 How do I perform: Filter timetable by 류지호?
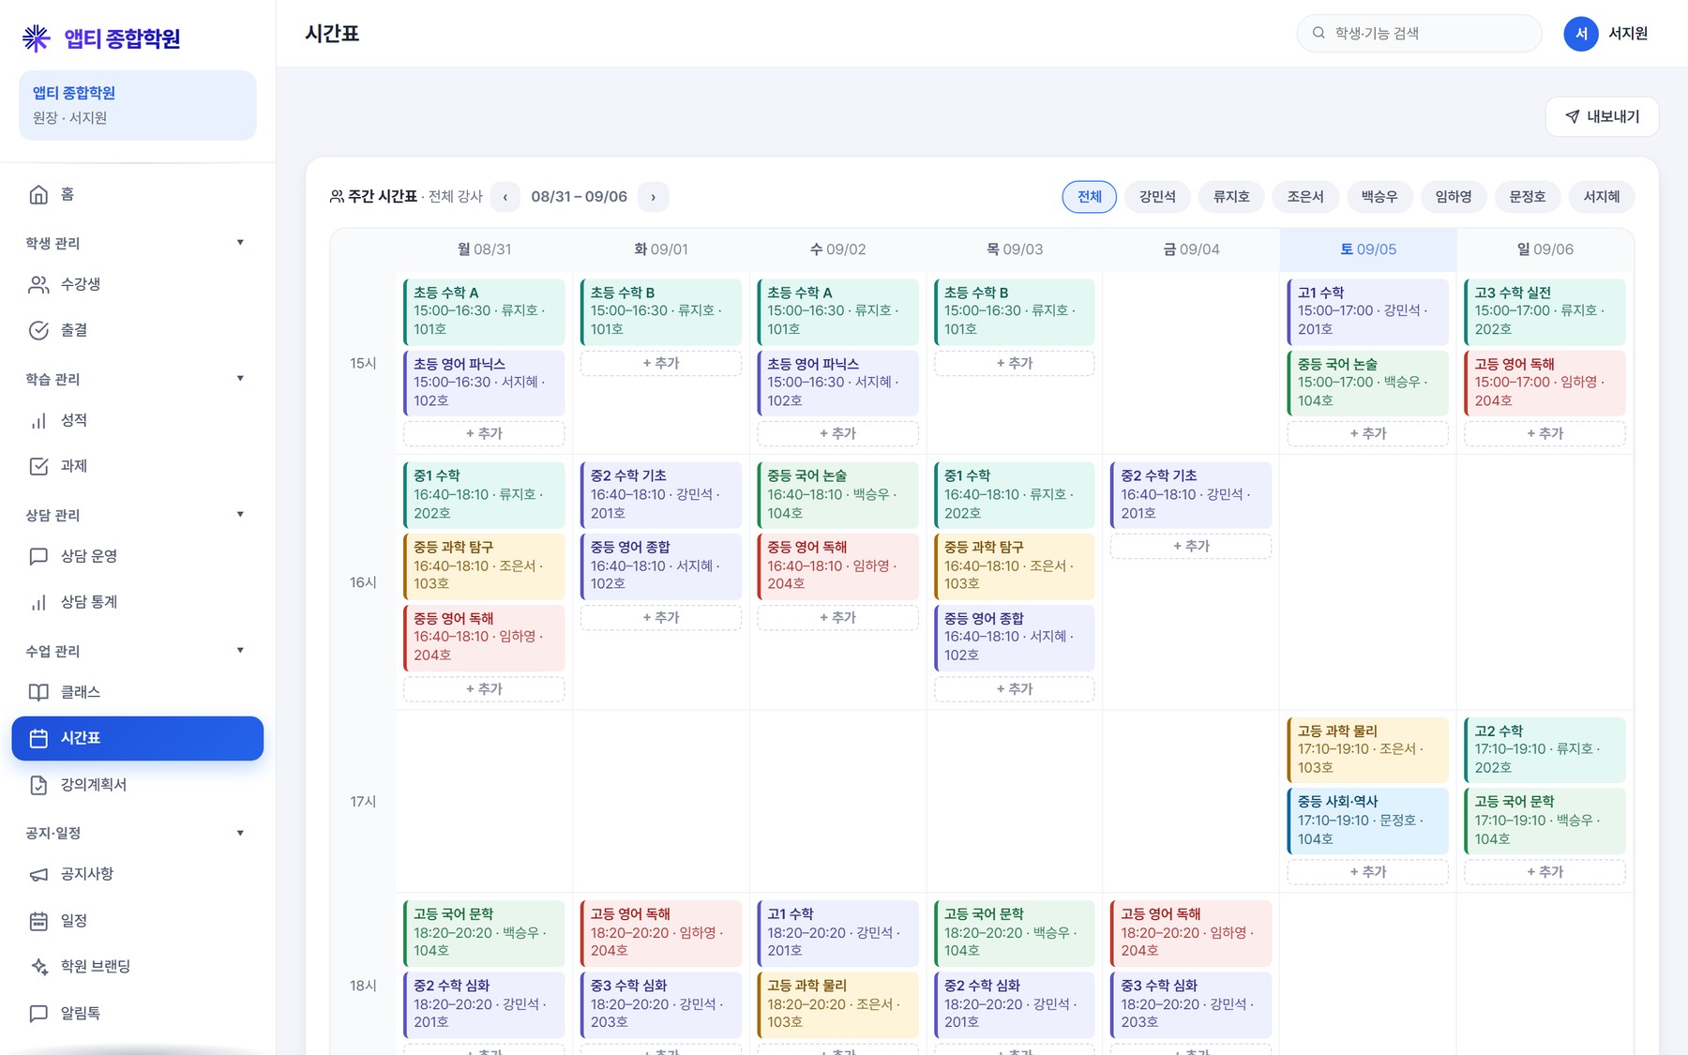(1231, 197)
